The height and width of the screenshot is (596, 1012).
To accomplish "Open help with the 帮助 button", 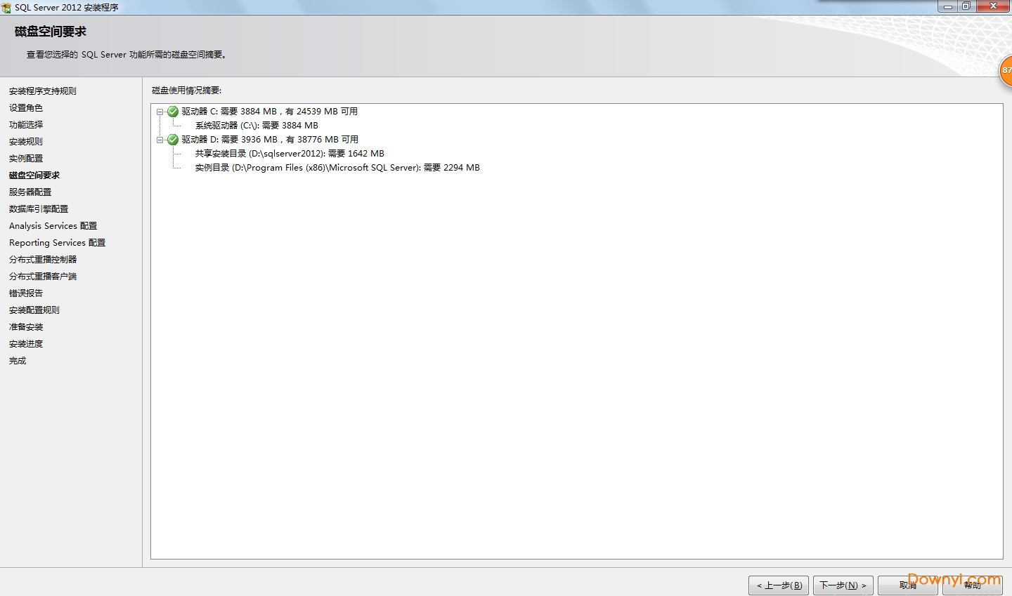I will [972, 585].
